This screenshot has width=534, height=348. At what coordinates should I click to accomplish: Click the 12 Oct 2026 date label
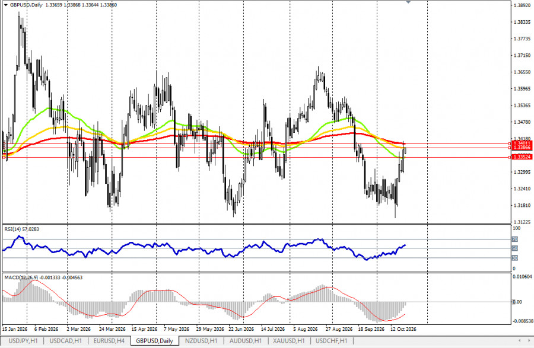click(403, 329)
